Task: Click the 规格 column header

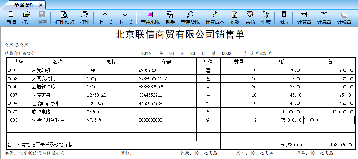Action: tap(112, 62)
